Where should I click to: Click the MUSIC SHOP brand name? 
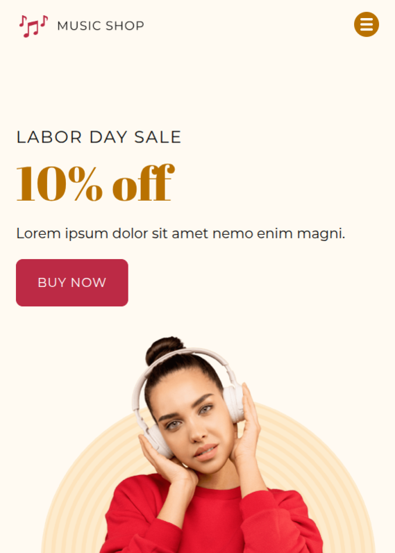pyautogui.click(x=101, y=26)
